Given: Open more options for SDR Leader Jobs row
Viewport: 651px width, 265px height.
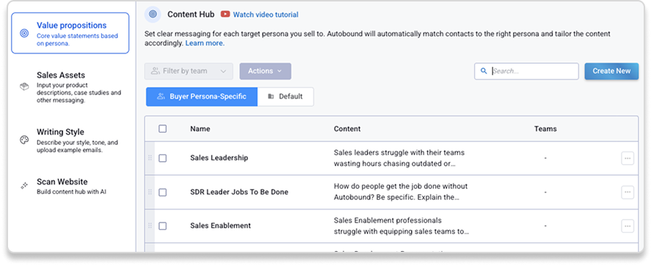Looking at the screenshot, I should pos(628,192).
